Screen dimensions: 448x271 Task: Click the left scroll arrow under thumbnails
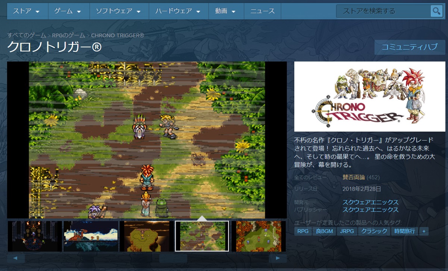pyautogui.click(x=16, y=258)
